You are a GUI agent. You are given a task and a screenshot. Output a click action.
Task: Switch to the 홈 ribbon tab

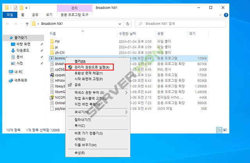point(23,15)
